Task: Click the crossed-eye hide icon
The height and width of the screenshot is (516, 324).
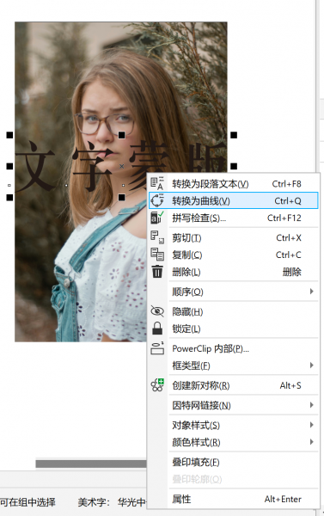Action: point(157,311)
